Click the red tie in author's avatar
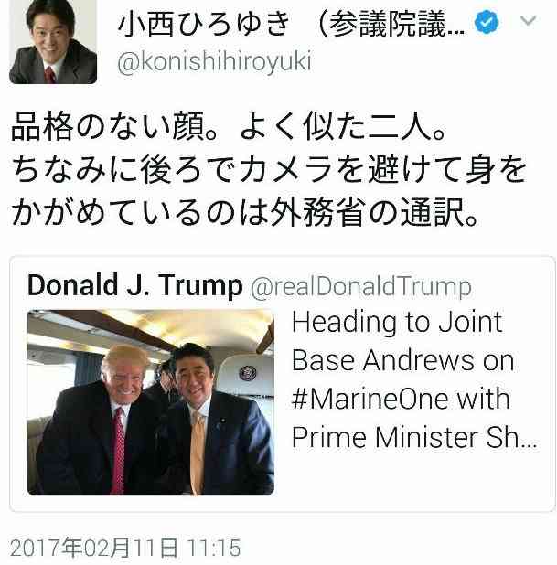The width and height of the screenshot is (557, 565). [49, 74]
